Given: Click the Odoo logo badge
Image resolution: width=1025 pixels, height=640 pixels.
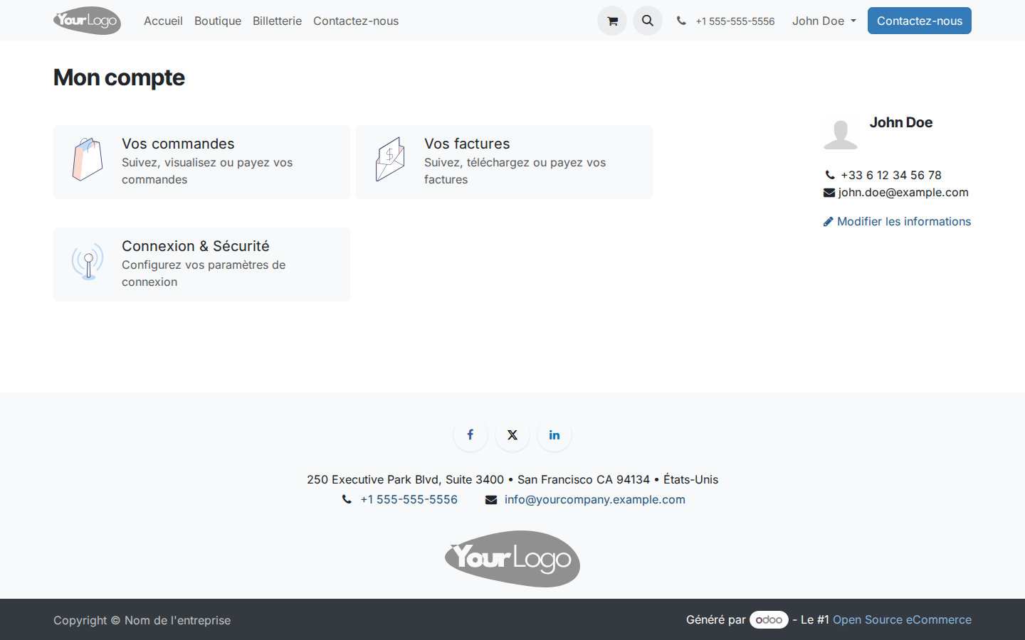Looking at the screenshot, I should click(x=769, y=619).
